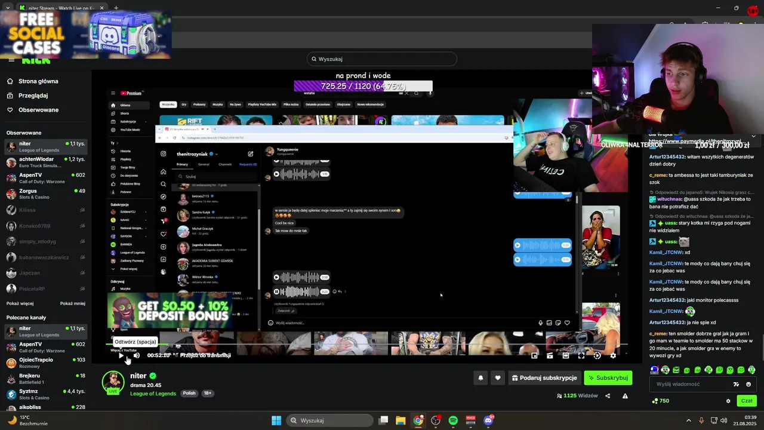Collapse followed list with Pokaż mniej
This screenshot has height=430, width=764.
[72, 303]
